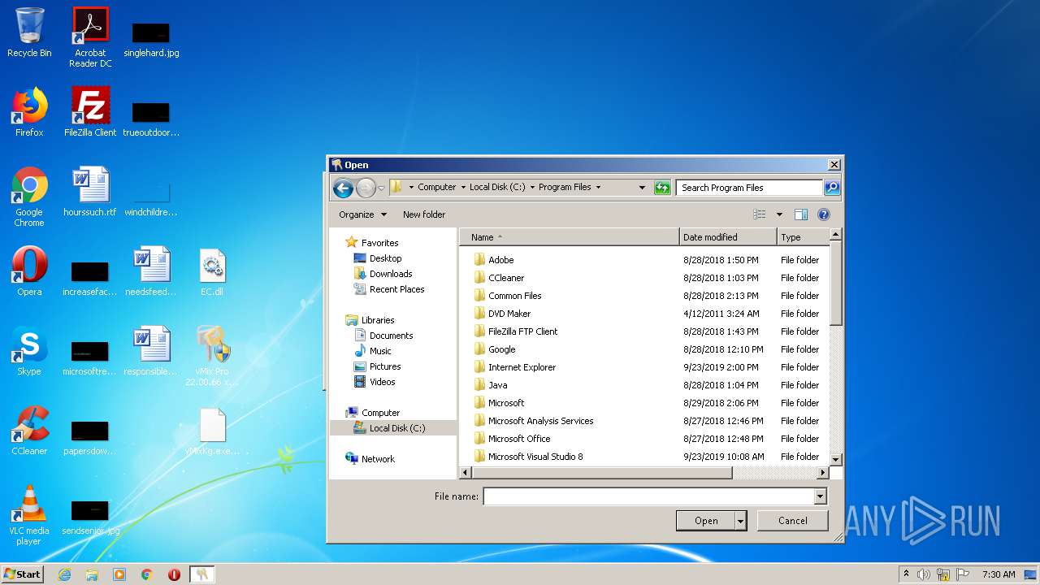The image size is (1040, 585).
Task: Click Opera icon in taskbar
Action: pos(174,574)
